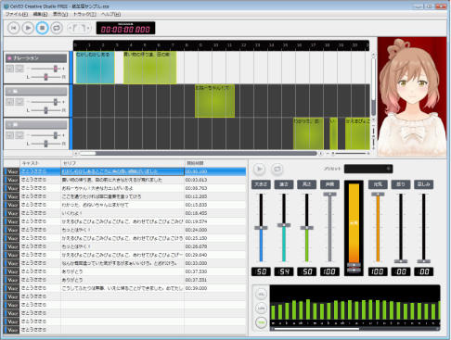
Task: Open the プリセット preset dropdown
Action: pos(368,169)
